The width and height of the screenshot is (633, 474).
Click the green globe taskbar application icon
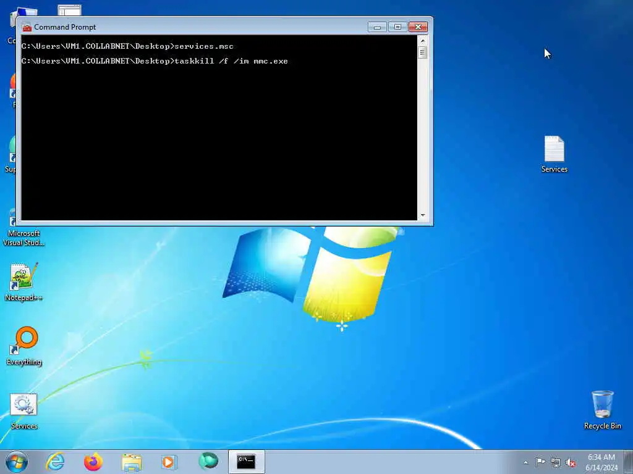(208, 461)
